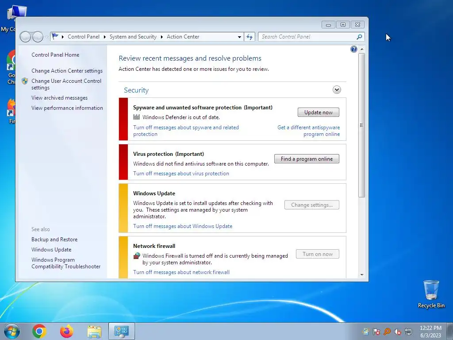Turn off messages about Windows Update
Screen dimensions: 453x340
pos(183,226)
